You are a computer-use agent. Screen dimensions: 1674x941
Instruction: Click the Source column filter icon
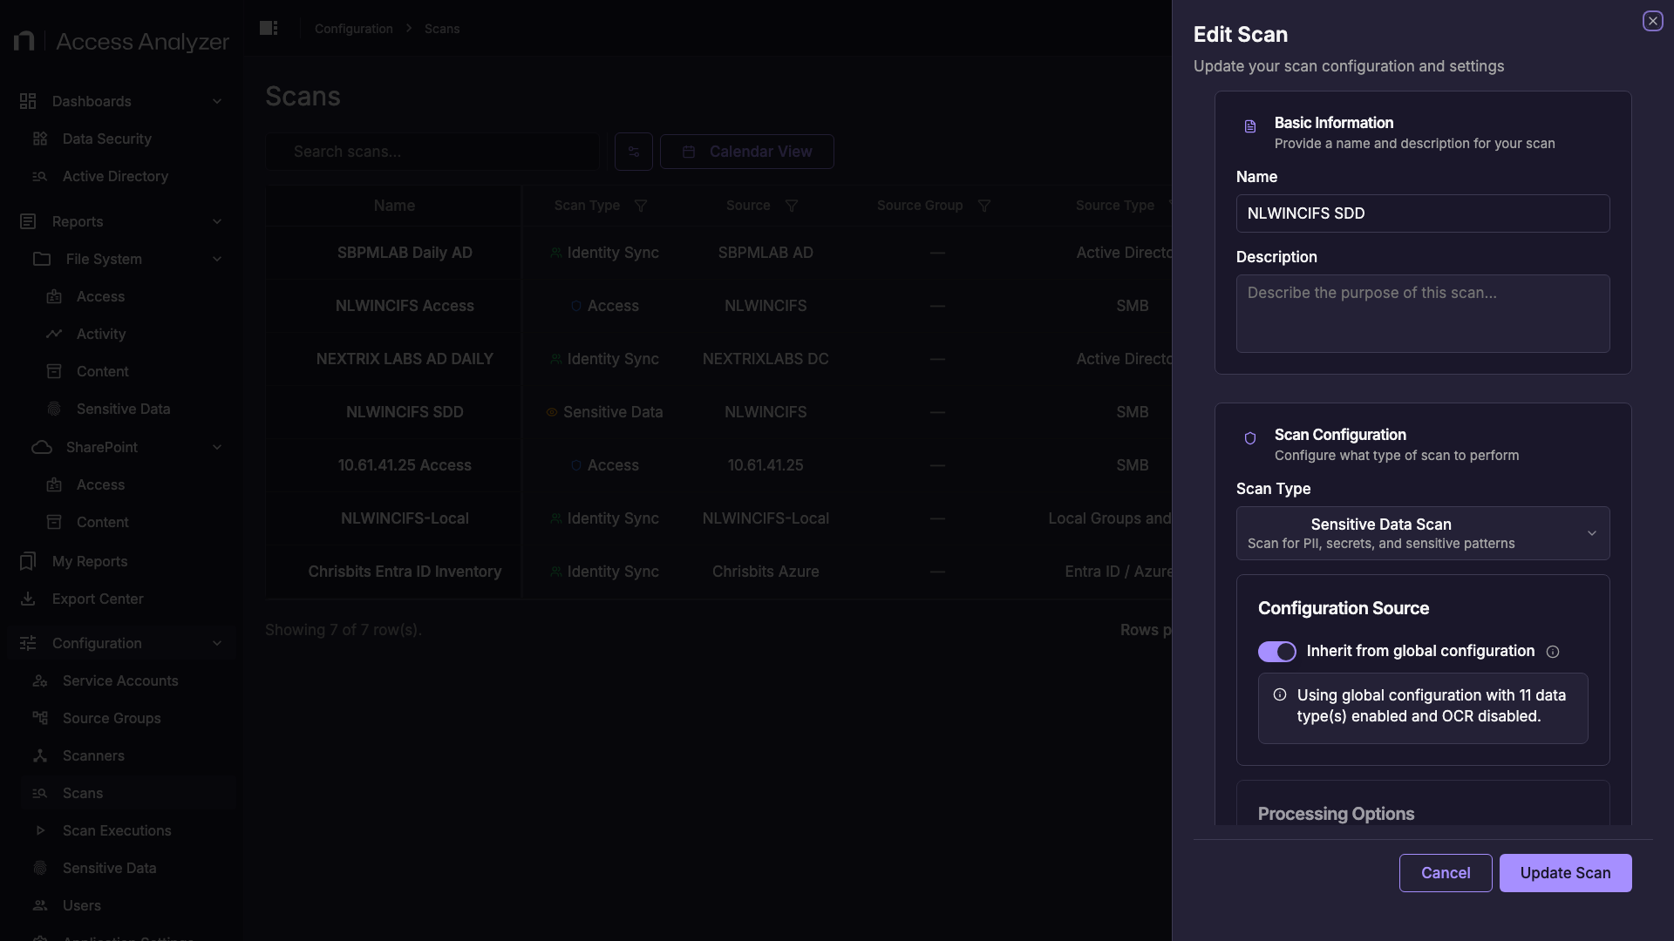click(x=792, y=206)
